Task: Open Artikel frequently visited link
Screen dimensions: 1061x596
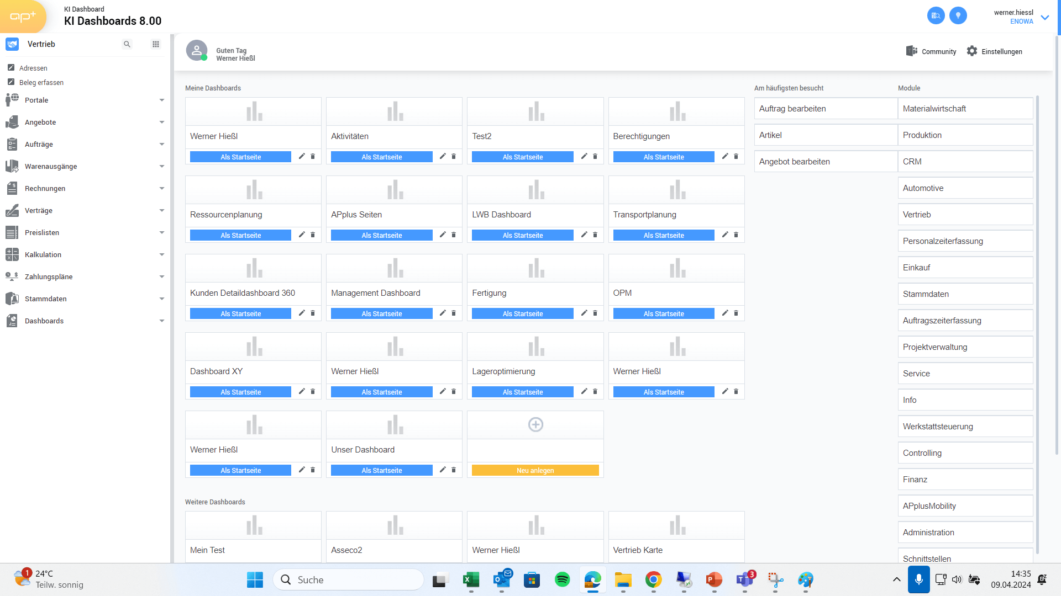Action: point(826,135)
